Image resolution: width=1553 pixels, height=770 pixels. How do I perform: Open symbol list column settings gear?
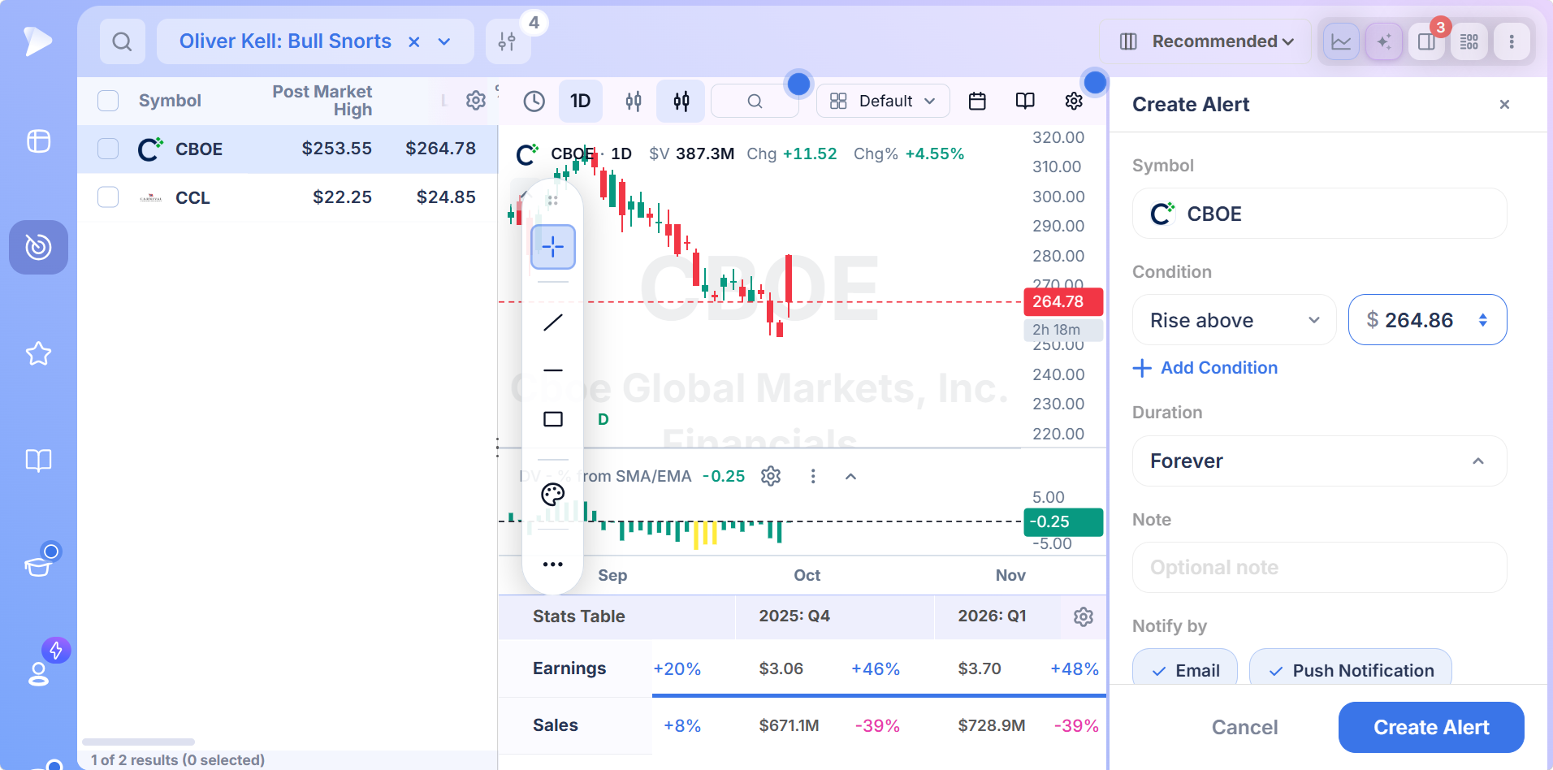click(476, 101)
